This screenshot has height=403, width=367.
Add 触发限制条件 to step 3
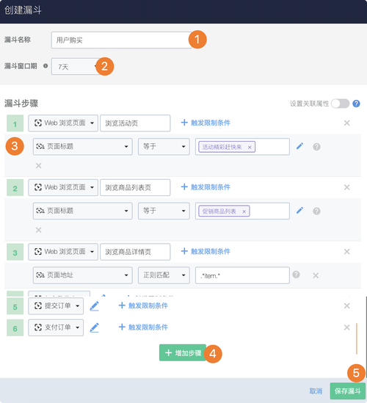pyautogui.click(x=206, y=251)
